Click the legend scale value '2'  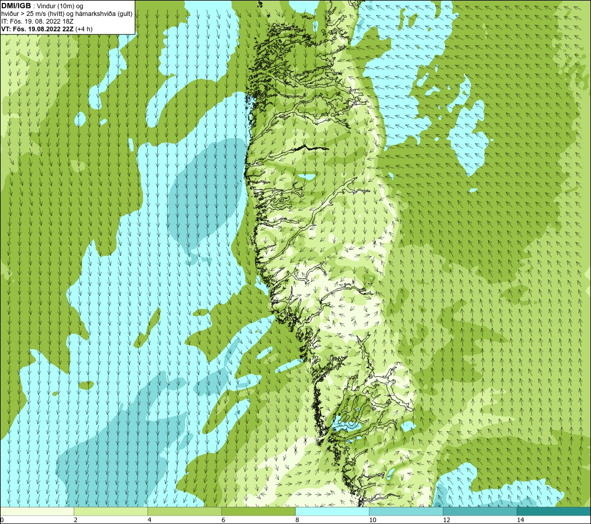pyautogui.click(x=76, y=520)
